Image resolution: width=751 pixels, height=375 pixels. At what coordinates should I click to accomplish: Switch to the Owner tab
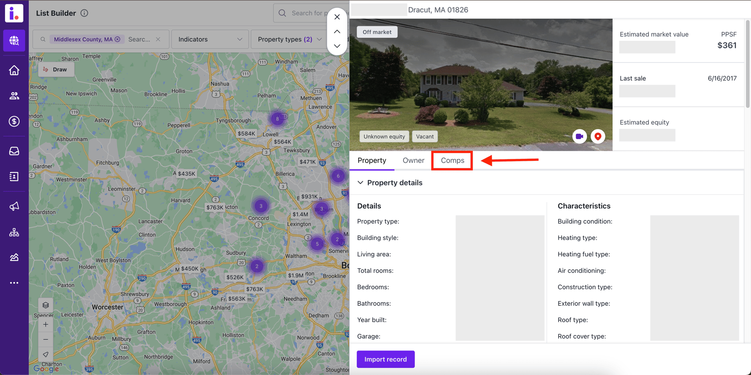tap(413, 160)
